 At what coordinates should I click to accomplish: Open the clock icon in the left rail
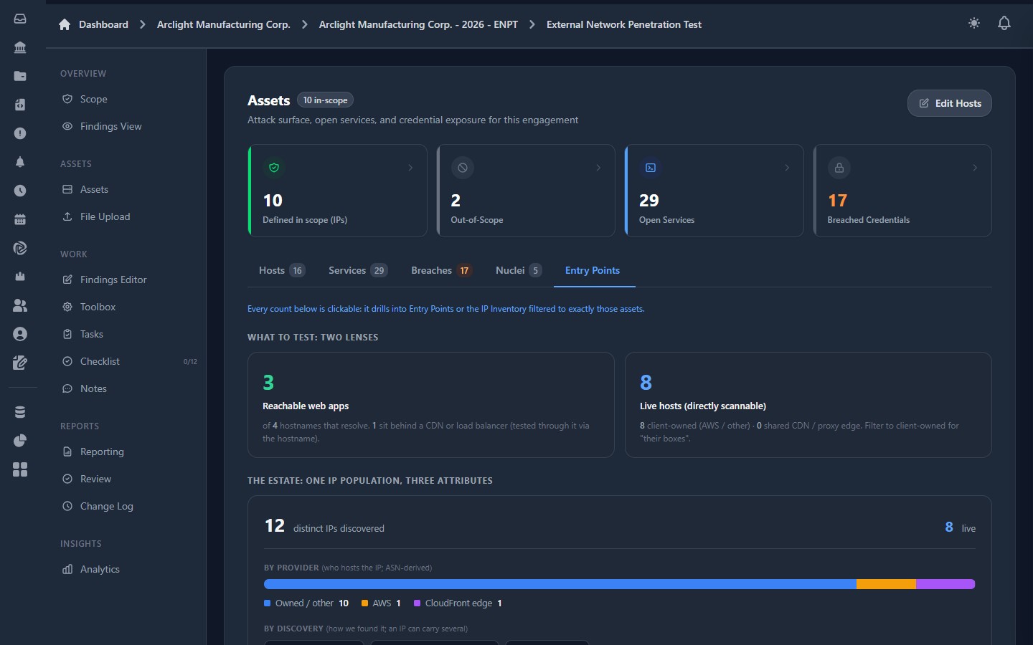pyautogui.click(x=20, y=191)
